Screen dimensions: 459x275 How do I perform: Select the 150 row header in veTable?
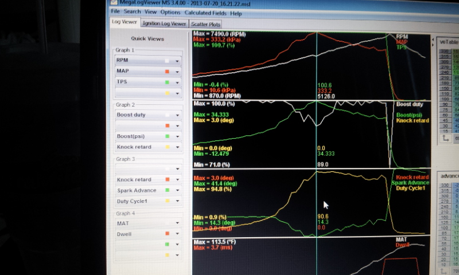coord(445,88)
